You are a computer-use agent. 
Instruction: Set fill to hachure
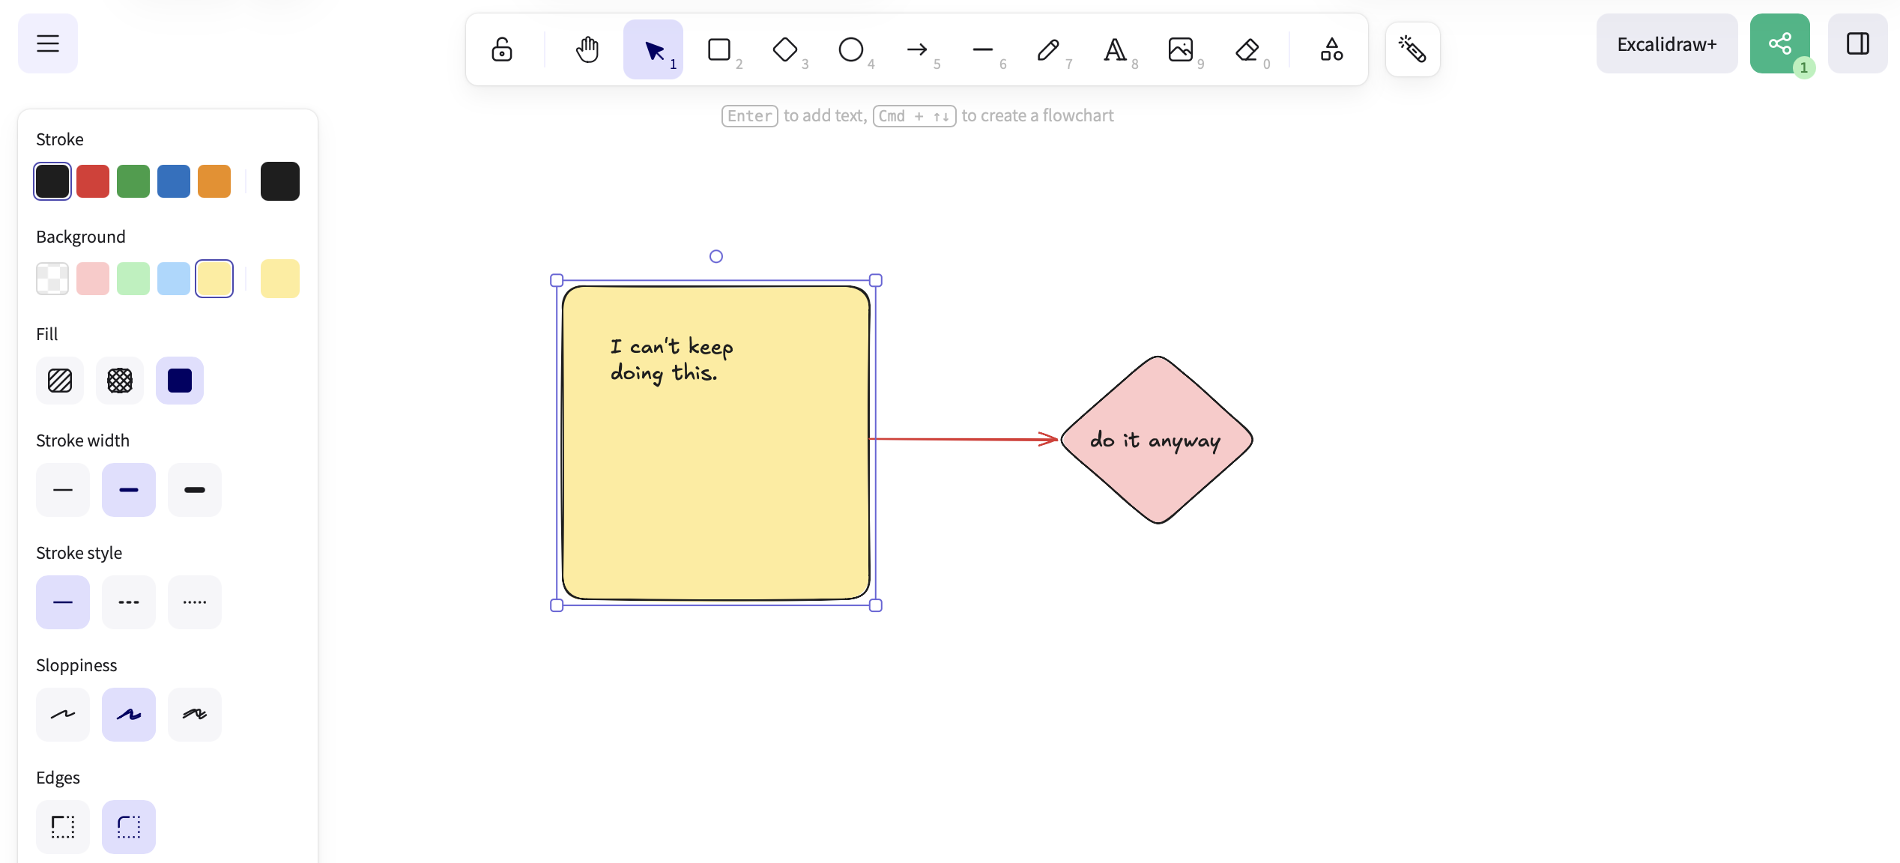(x=60, y=381)
